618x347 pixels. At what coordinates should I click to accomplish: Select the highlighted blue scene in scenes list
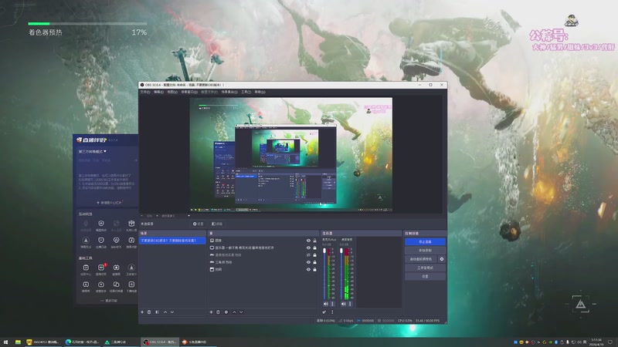172,241
